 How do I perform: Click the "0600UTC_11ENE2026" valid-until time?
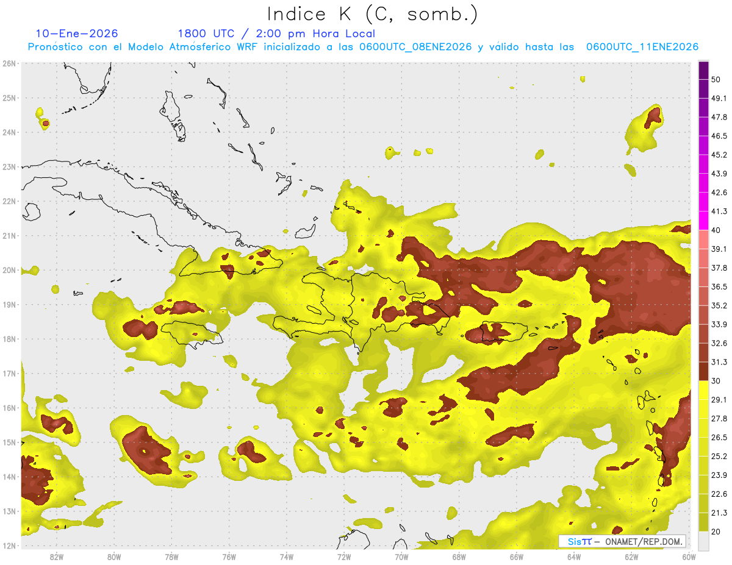pyautogui.click(x=642, y=47)
